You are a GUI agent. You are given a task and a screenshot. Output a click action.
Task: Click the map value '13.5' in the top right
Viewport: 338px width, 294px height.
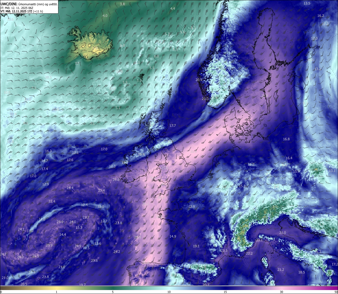pyautogui.click(x=307, y=3)
